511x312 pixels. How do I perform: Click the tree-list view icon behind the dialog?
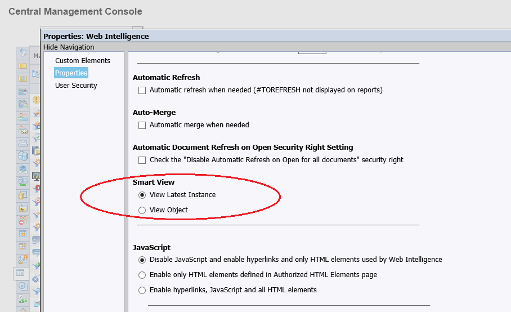36,74
